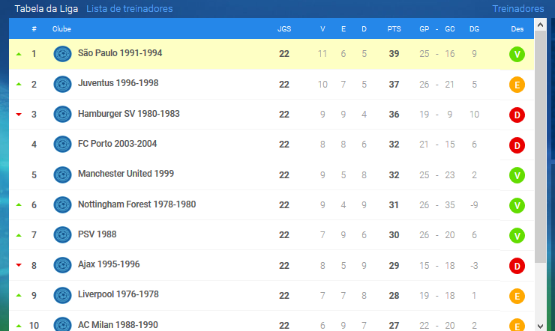This screenshot has width=555, height=331.
Task: Click the orange E result icon for Juventus
Action: click(x=517, y=85)
